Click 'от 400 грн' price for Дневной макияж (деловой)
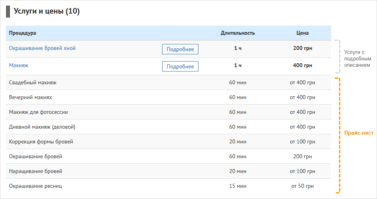 (x=302, y=127)
